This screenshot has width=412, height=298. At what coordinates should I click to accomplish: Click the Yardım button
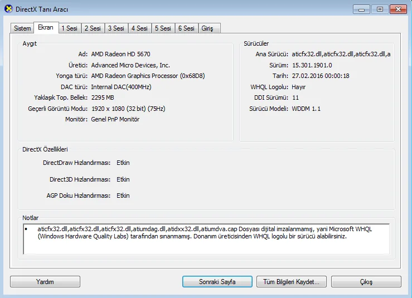coord(45,282)
